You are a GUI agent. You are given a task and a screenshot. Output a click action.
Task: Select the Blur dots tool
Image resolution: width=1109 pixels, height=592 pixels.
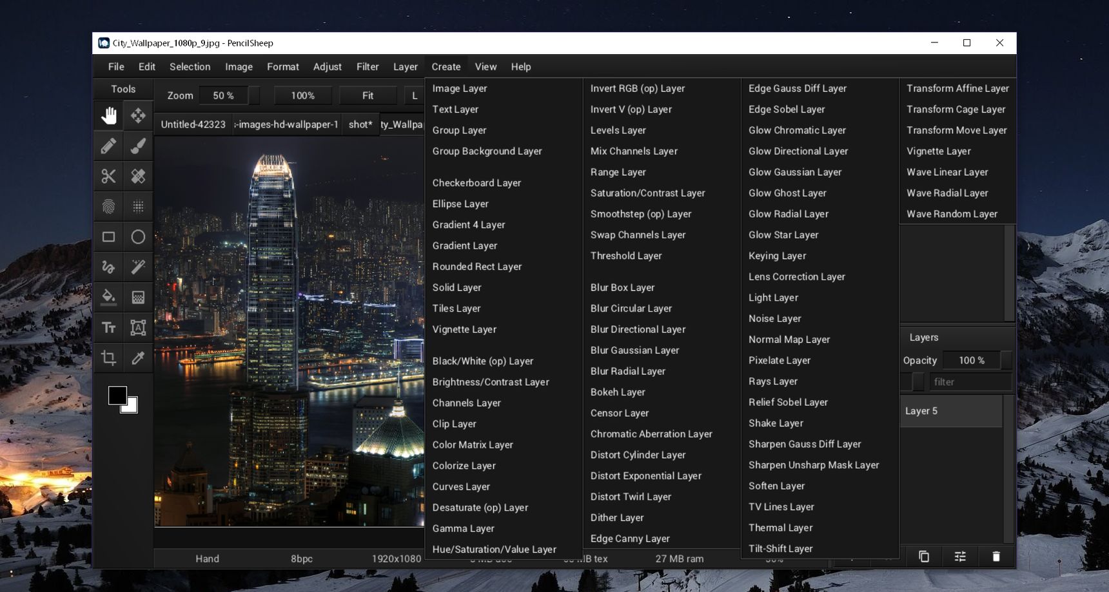click(x=138, y=206)
